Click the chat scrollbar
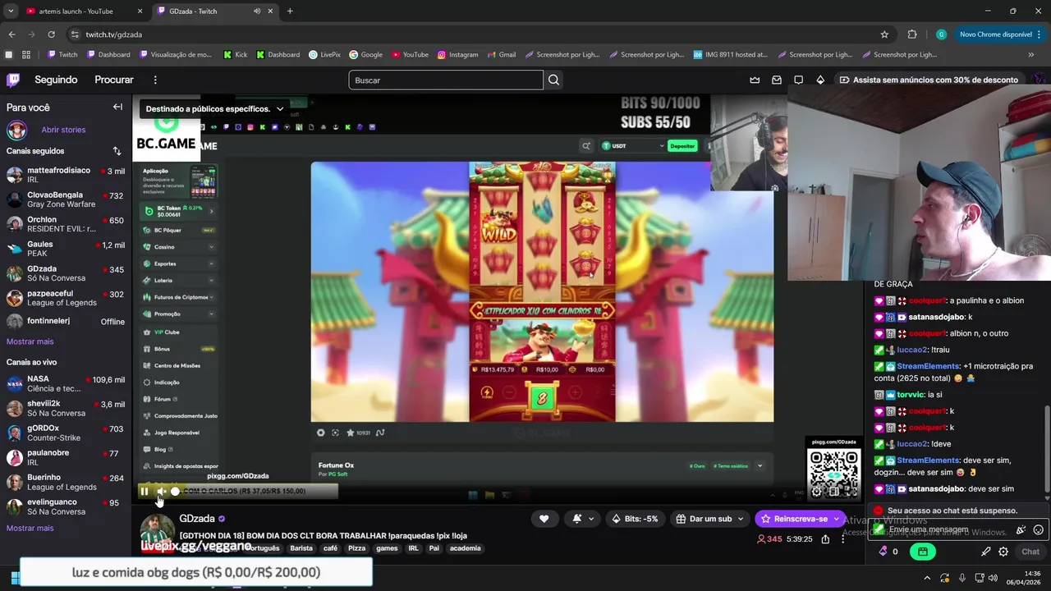1051x591 pixels. 1046,451
